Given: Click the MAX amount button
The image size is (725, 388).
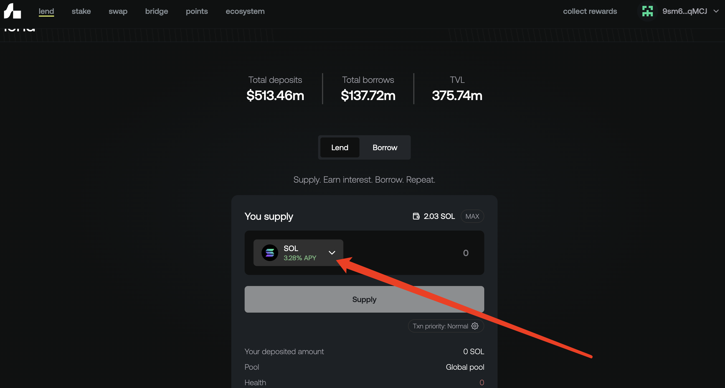Looking at the screenshot, I should click(472, 216).
